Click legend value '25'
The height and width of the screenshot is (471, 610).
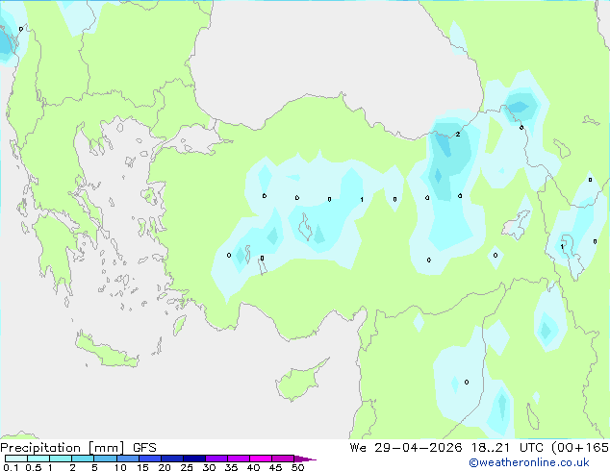point(187,467)
